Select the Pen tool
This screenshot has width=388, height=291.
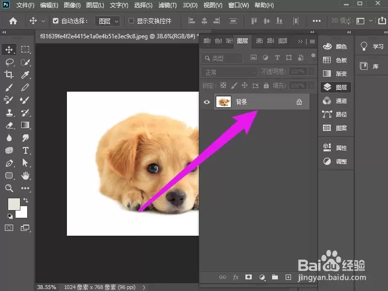click(x=9, y=163)
